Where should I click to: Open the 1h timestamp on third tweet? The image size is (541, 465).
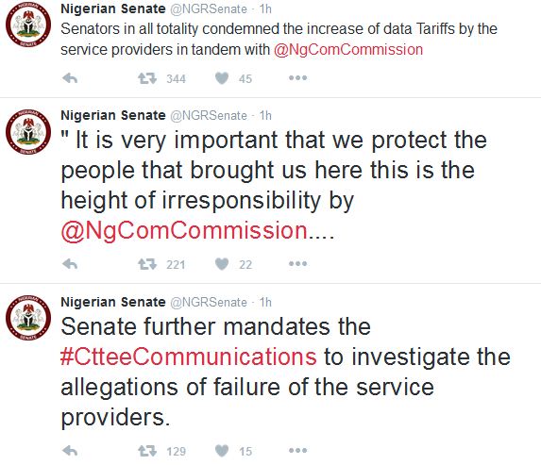(x=265, y=303)
